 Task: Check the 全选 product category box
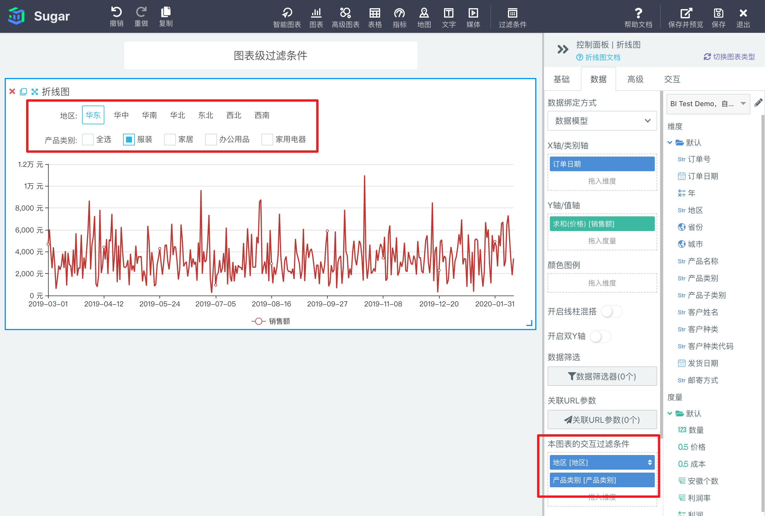88,140
